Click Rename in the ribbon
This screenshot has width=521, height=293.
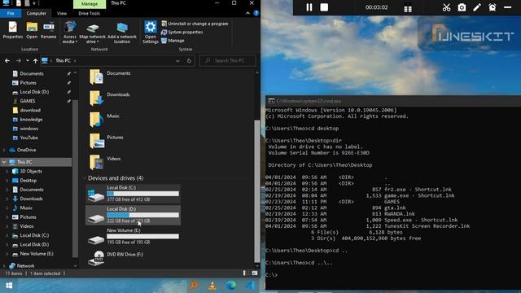click(x=49, y=30)
